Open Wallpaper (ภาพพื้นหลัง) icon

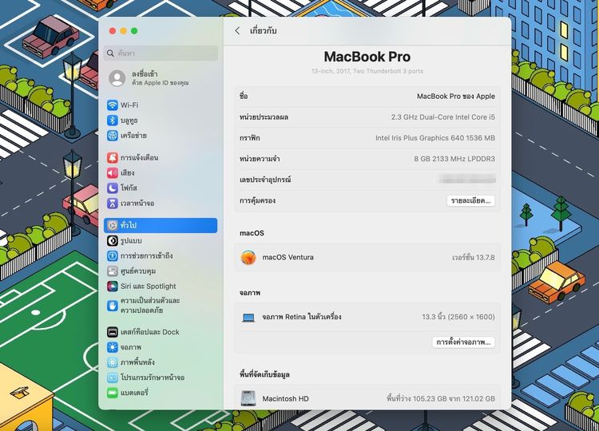tap(113, 362)
